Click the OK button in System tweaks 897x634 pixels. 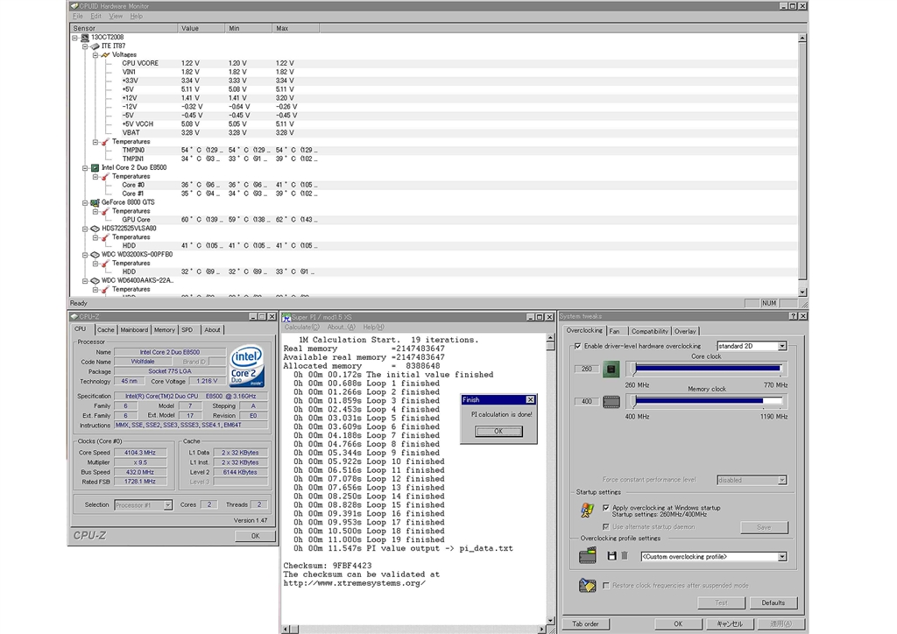678,624
